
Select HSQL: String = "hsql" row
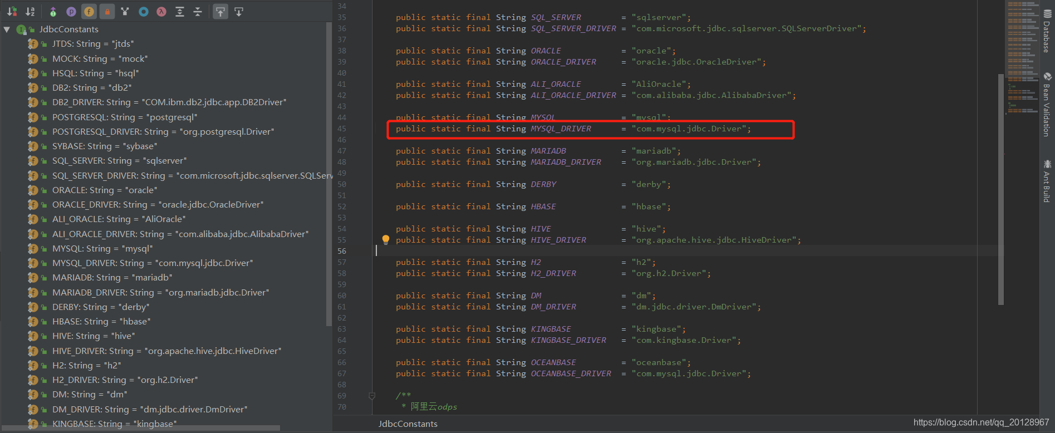coord(95,73)
